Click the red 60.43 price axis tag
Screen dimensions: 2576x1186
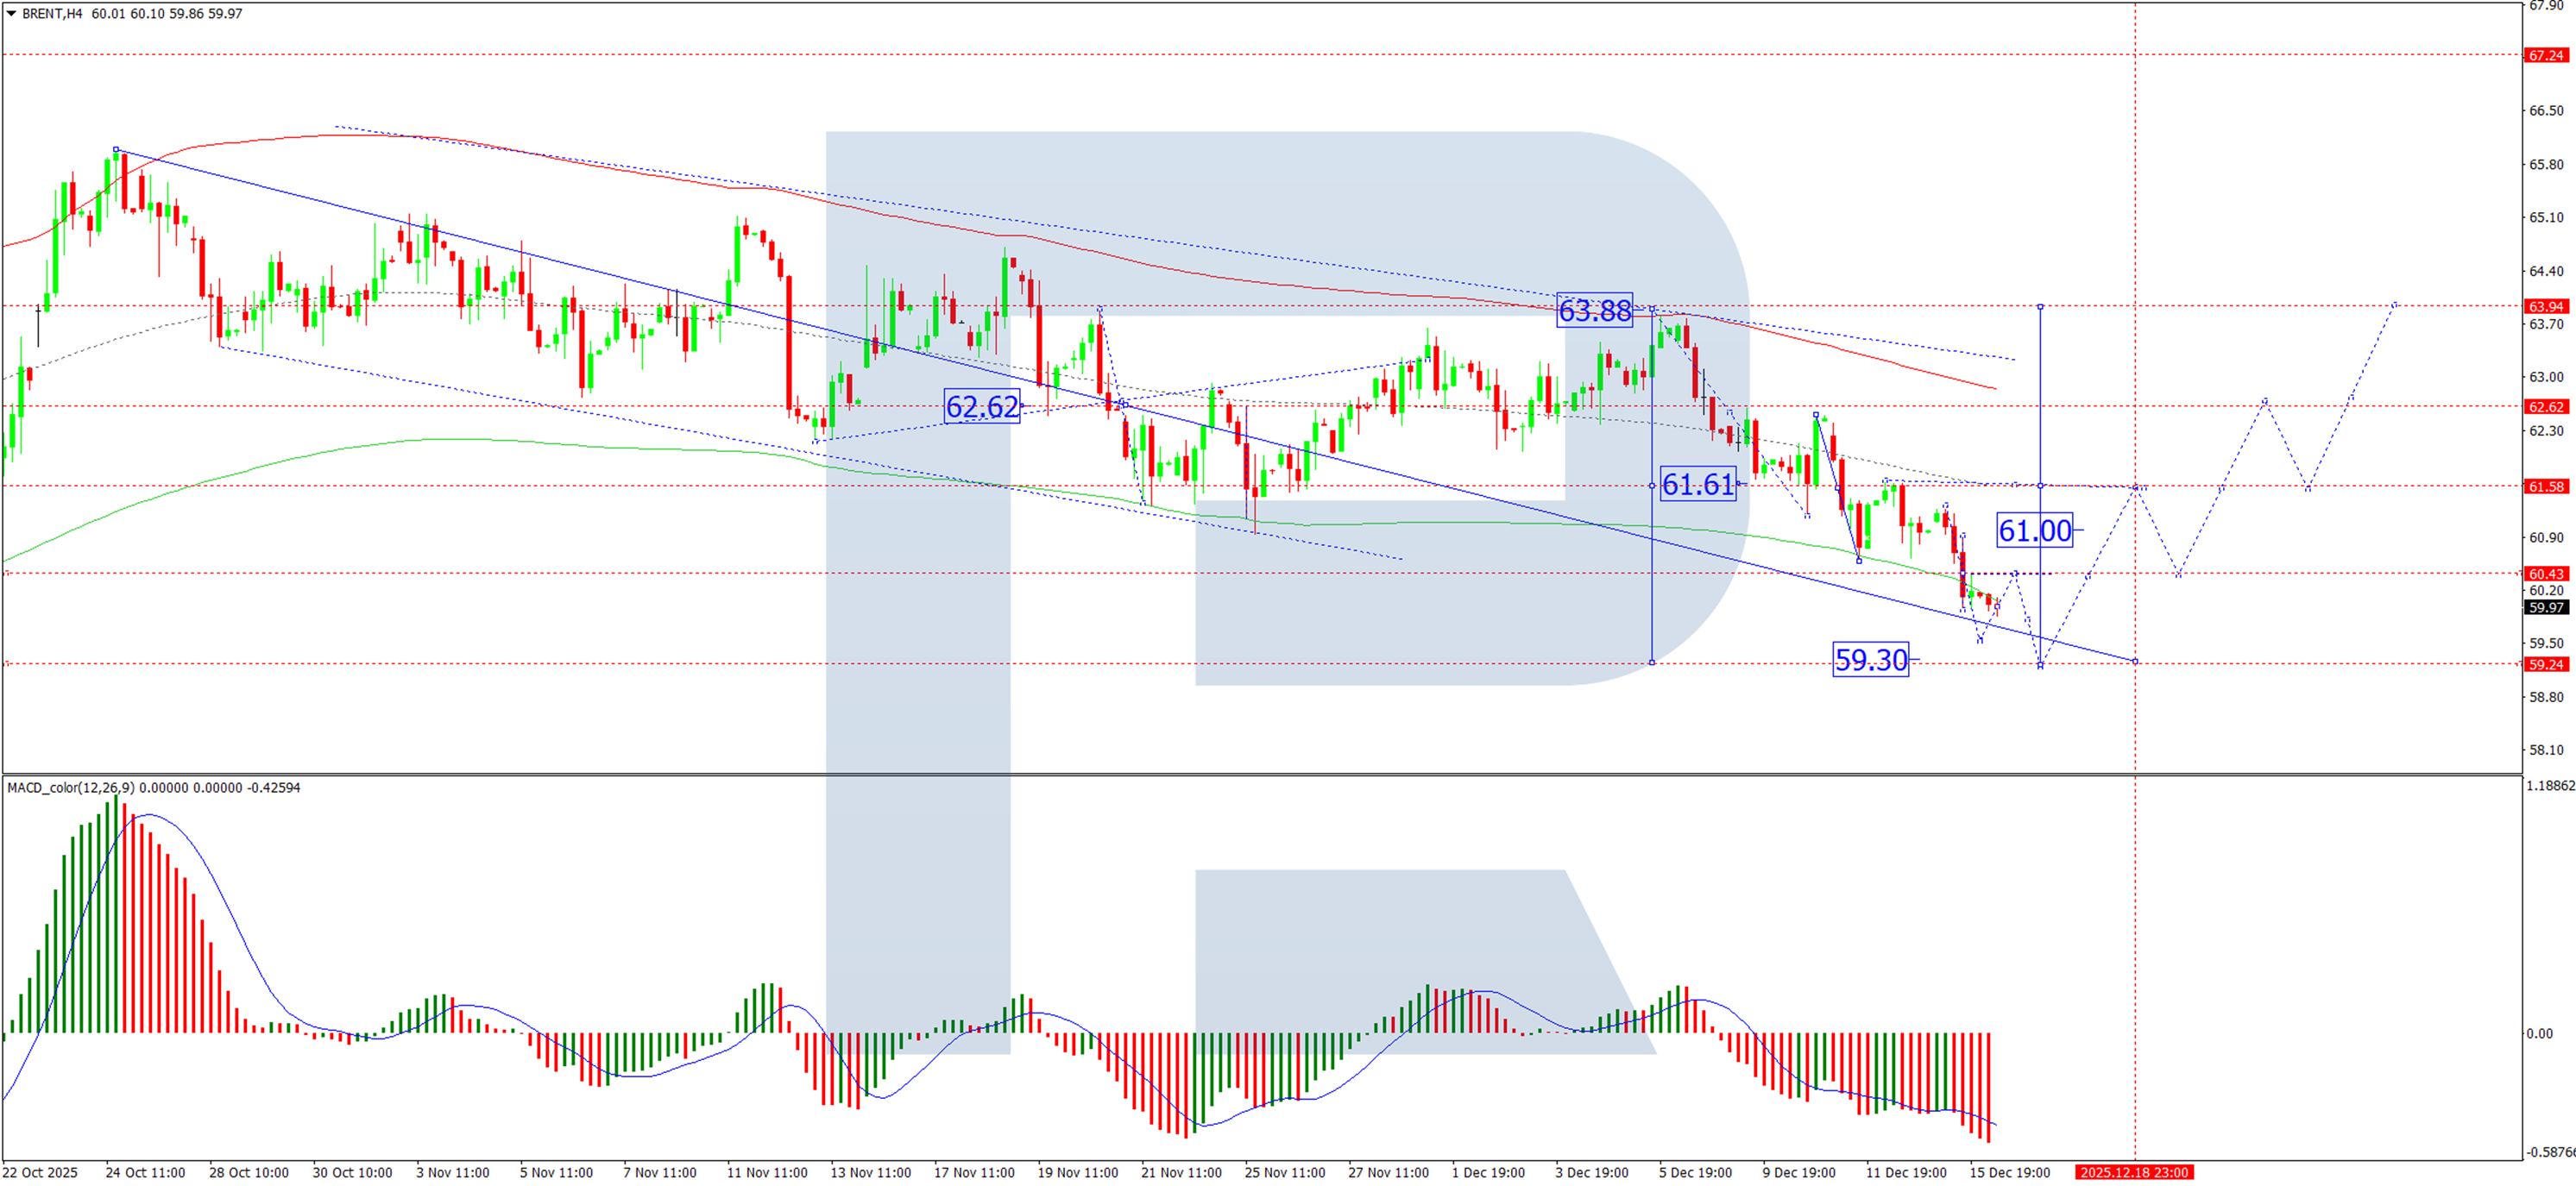[x=2546, y=574]
